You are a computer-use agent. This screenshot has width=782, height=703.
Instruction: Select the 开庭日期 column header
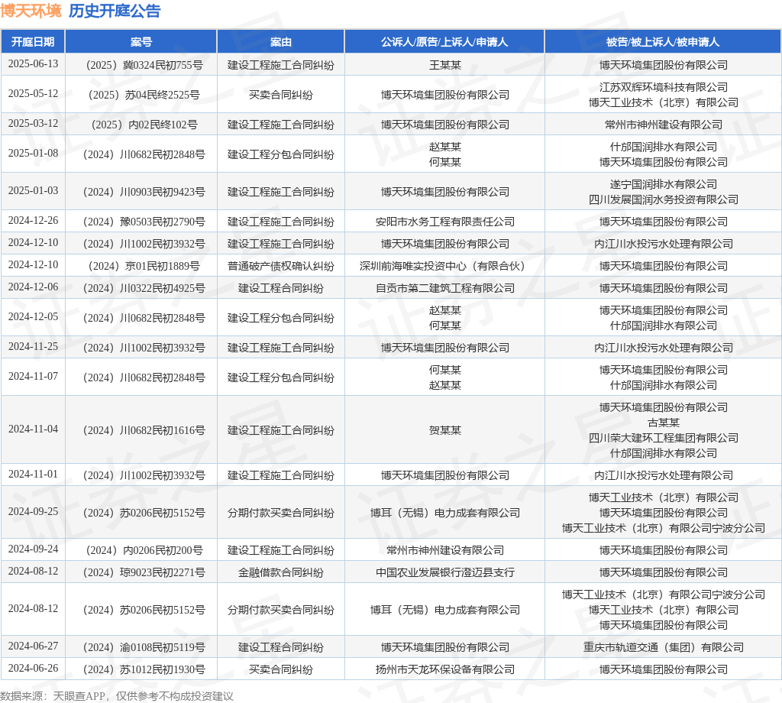coord(33,42)
